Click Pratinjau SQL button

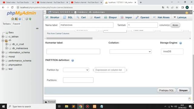166,91
